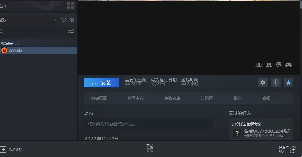Click the controller support icon
The image size is (302, 157).
288,65
